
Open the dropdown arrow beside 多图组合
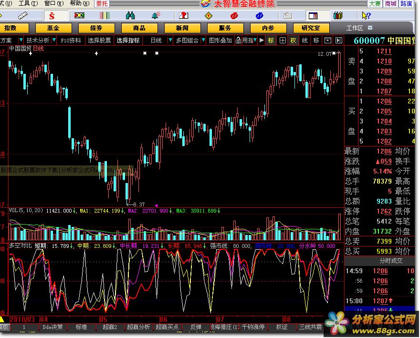203,40
